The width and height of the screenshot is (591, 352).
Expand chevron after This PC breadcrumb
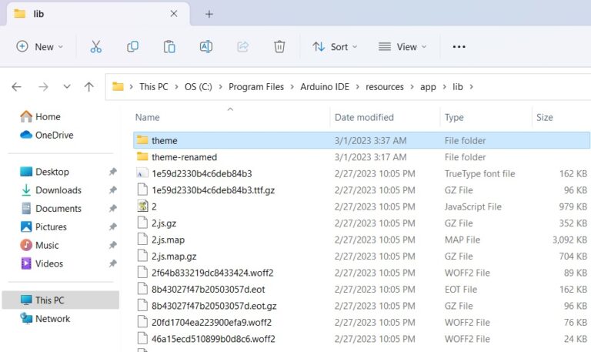click(x=176, y=87)
